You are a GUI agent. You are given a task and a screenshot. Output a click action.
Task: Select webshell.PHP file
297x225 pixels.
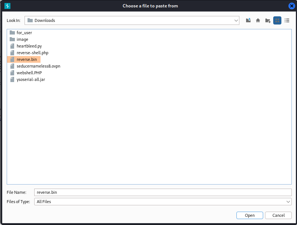pos(26,73)
